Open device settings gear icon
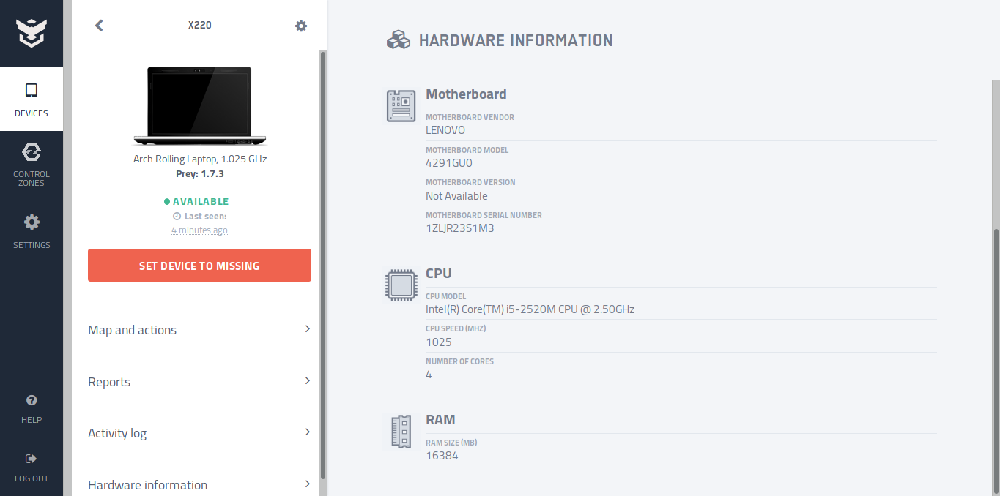The height and width of the screenshot is (496, 1000). pos(301,26)
